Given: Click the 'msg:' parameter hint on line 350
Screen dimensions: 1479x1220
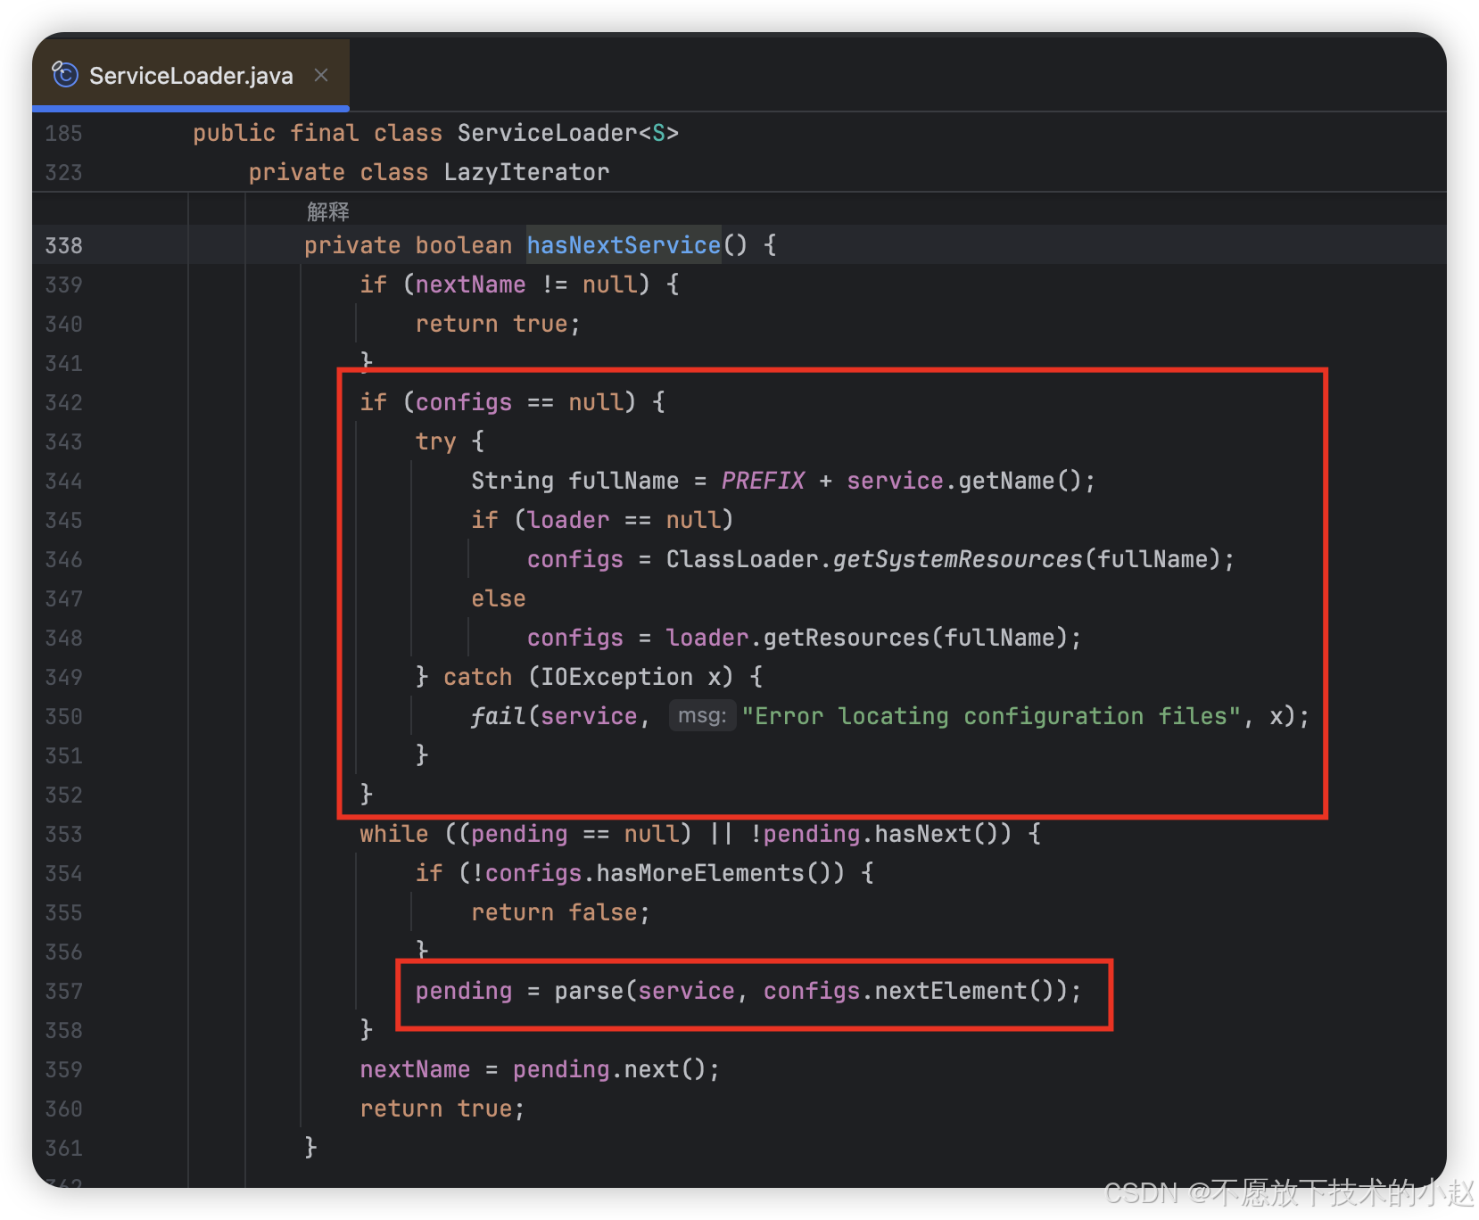Looking at the screenshot, I should (x=702, y=715).
